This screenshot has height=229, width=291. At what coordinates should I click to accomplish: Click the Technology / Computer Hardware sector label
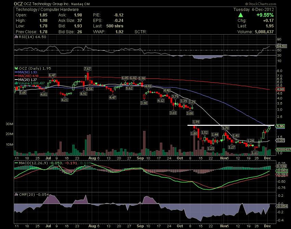[x=45, y=9]
